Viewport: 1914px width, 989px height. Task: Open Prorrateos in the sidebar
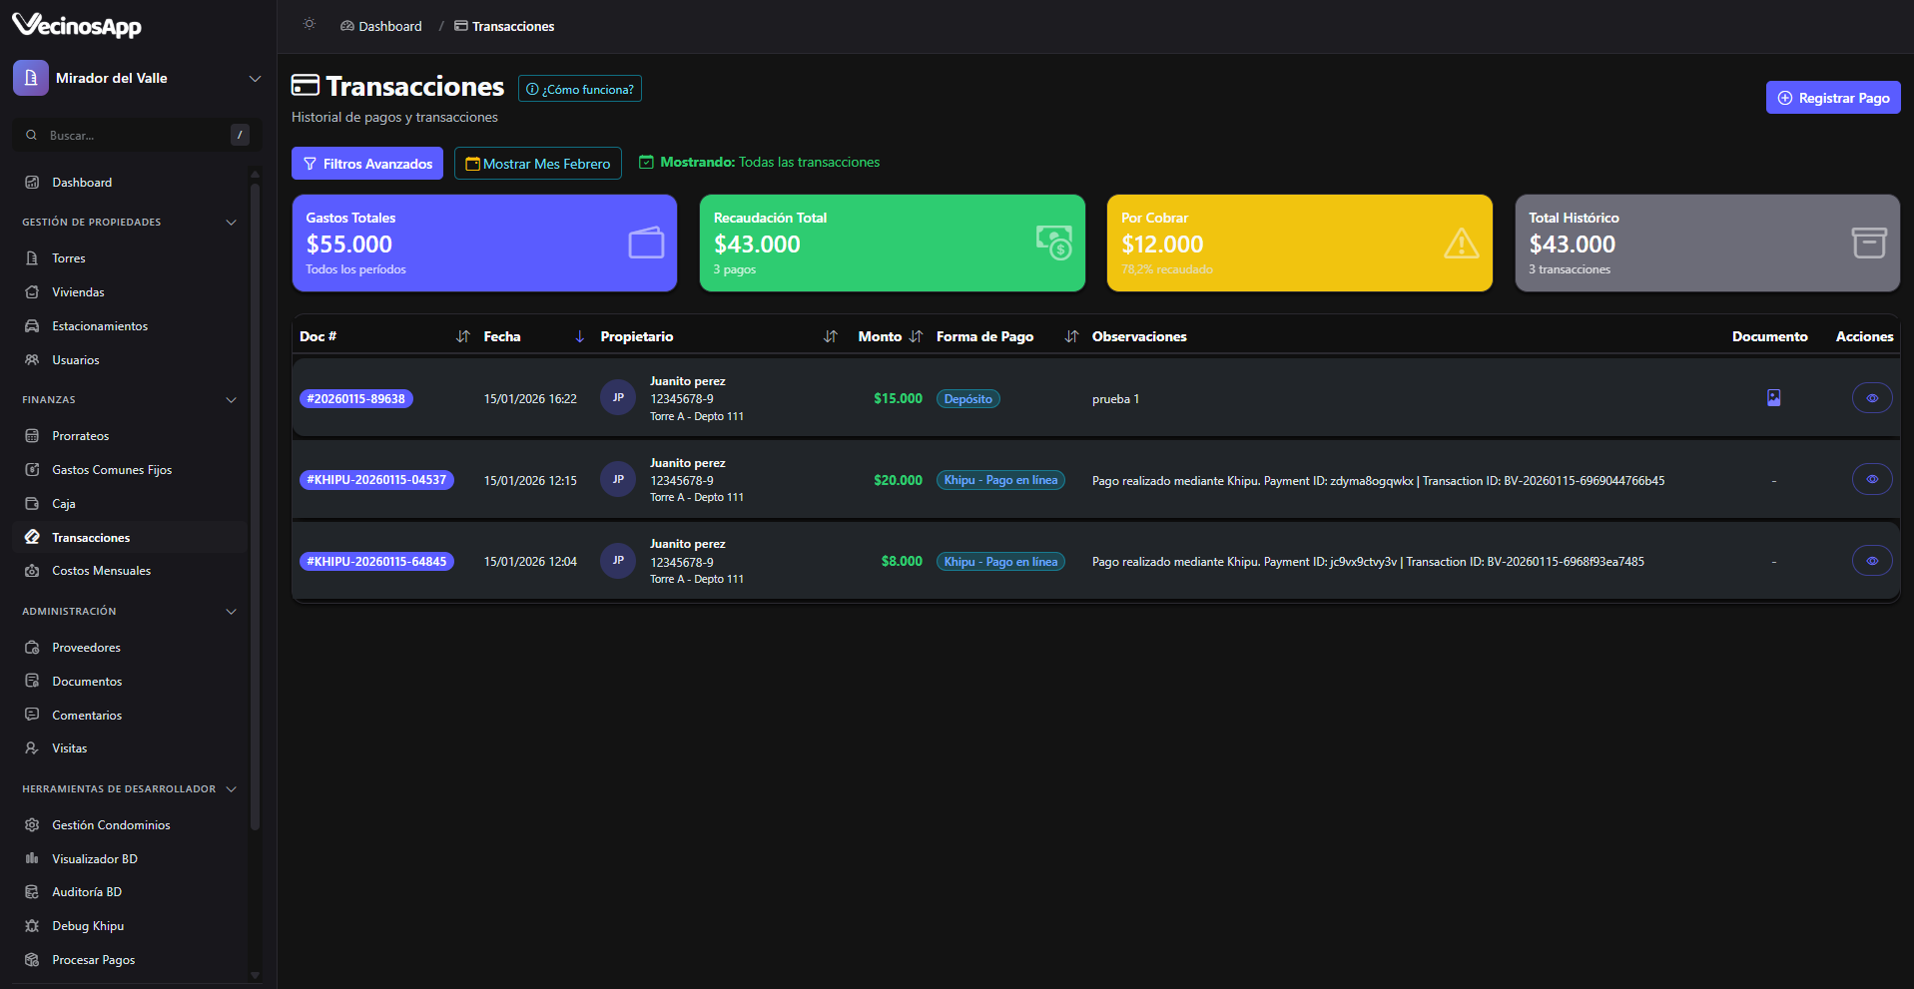(x=80, y=436)
